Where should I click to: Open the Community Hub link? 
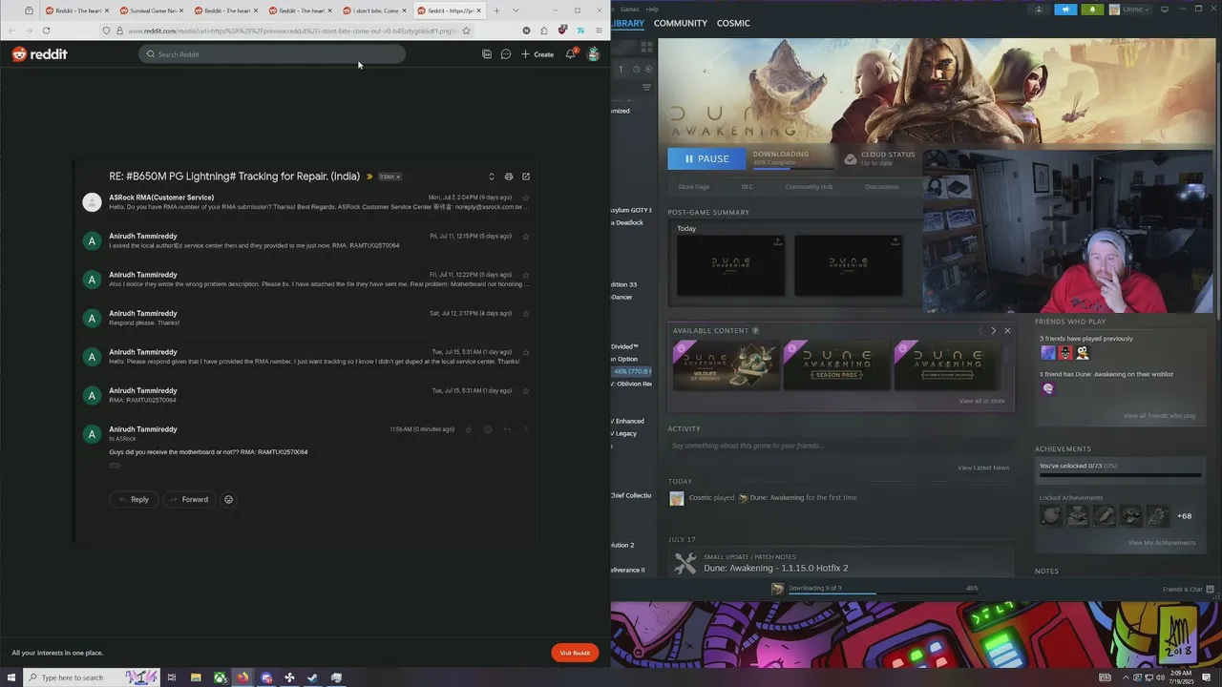(x=809, y=187)
